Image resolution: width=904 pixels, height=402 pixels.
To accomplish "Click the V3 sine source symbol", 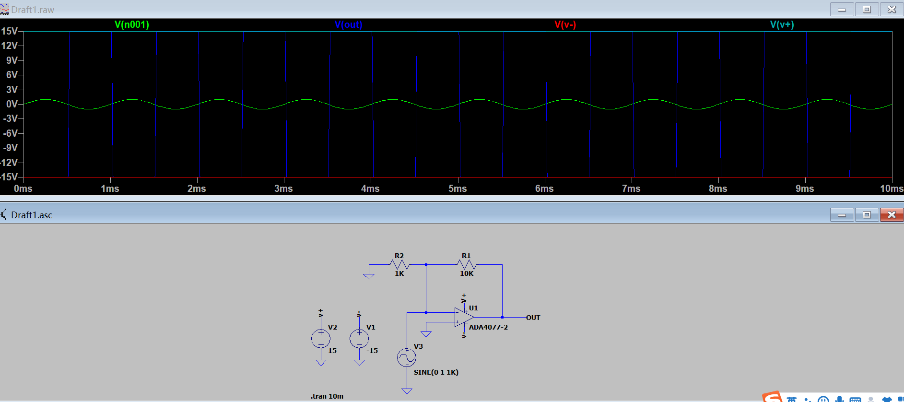I will pos(407,358).
